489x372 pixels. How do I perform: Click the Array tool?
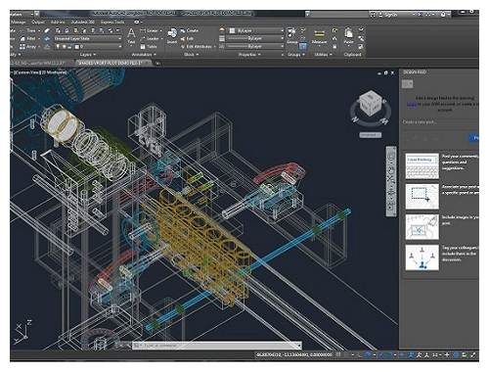pos(29,47)
